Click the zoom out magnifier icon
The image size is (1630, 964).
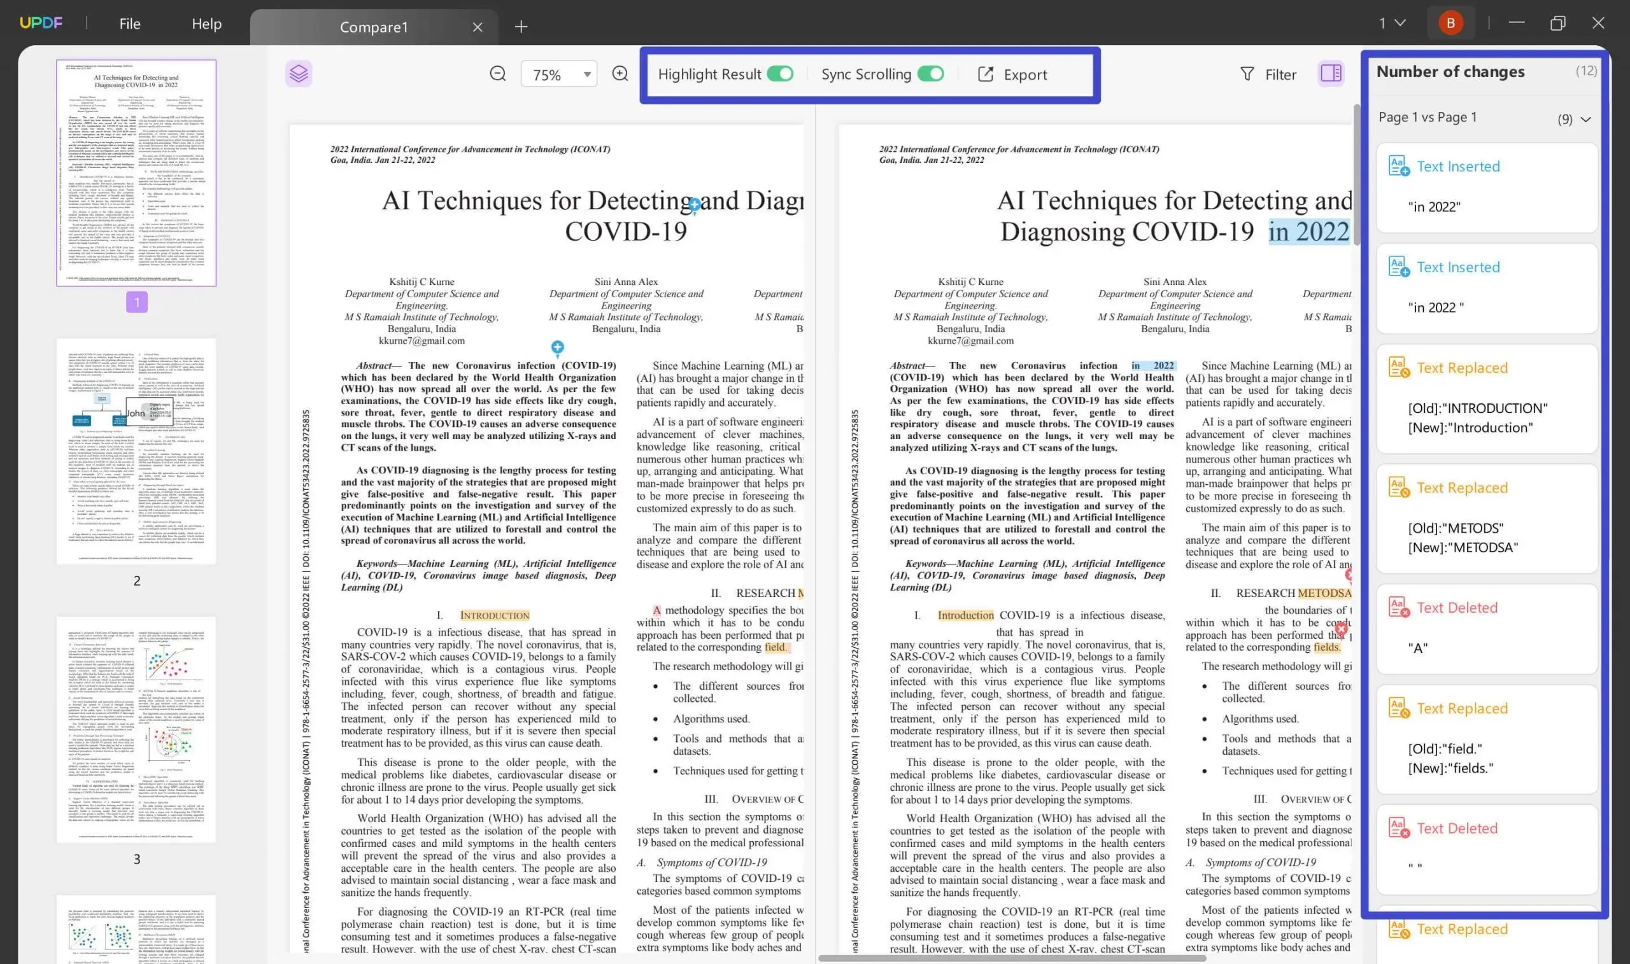[x=498, y=73]
